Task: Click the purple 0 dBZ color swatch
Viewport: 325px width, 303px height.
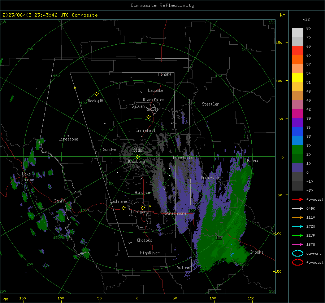Action: 298,168
